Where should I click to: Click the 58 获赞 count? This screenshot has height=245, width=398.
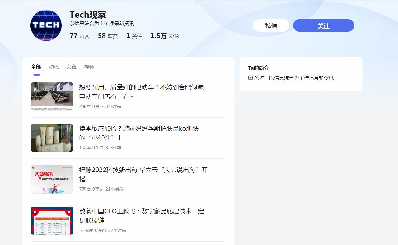point(108,36)
